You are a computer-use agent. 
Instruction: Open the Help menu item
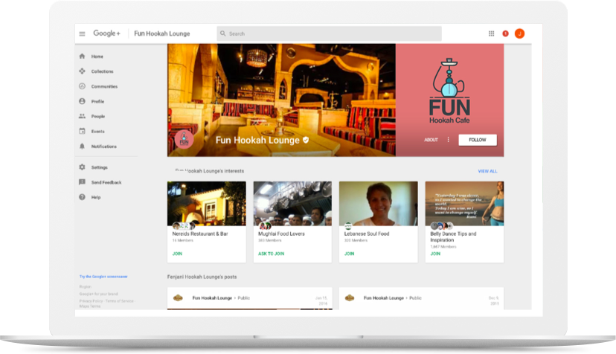(96, 197)
